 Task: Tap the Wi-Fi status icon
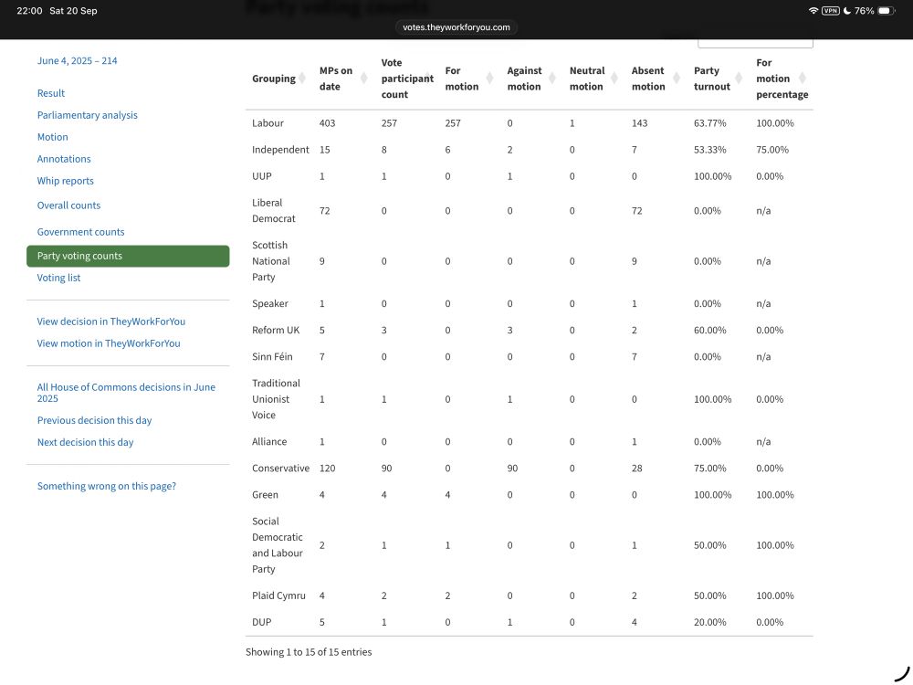tap(813, 10)
